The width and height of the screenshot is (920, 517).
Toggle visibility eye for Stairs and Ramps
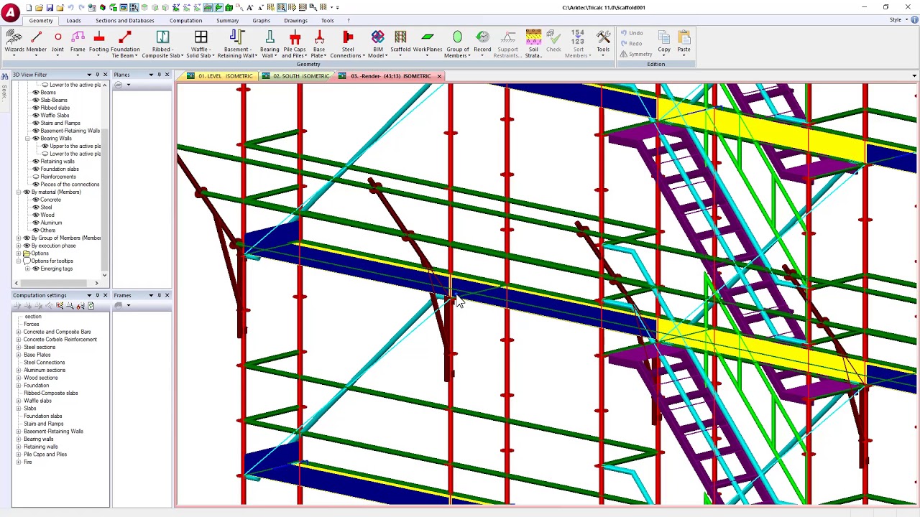pyautogui.click(x=36, y=123)
